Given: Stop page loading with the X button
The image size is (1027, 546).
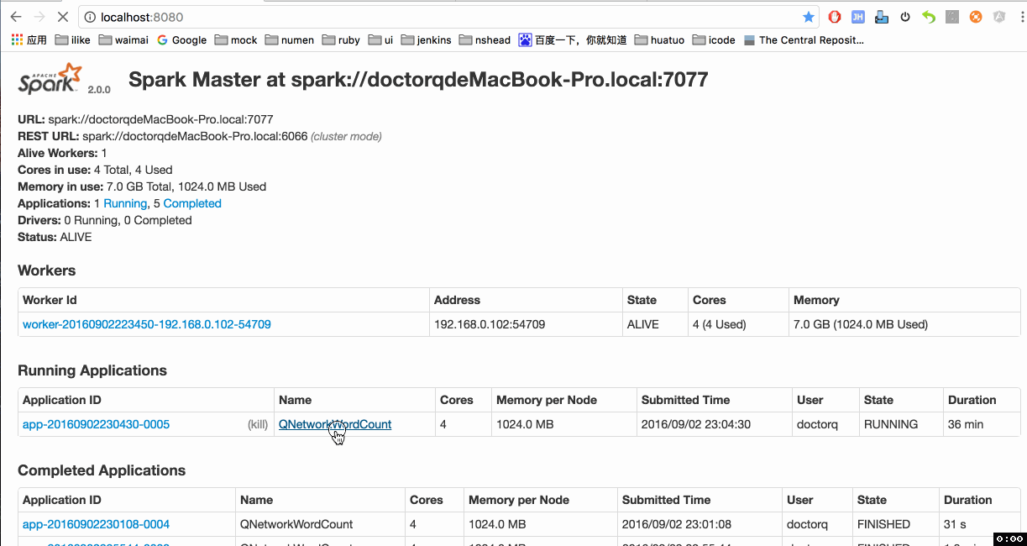Looking at the screenshot, I should tap(64, 17).
